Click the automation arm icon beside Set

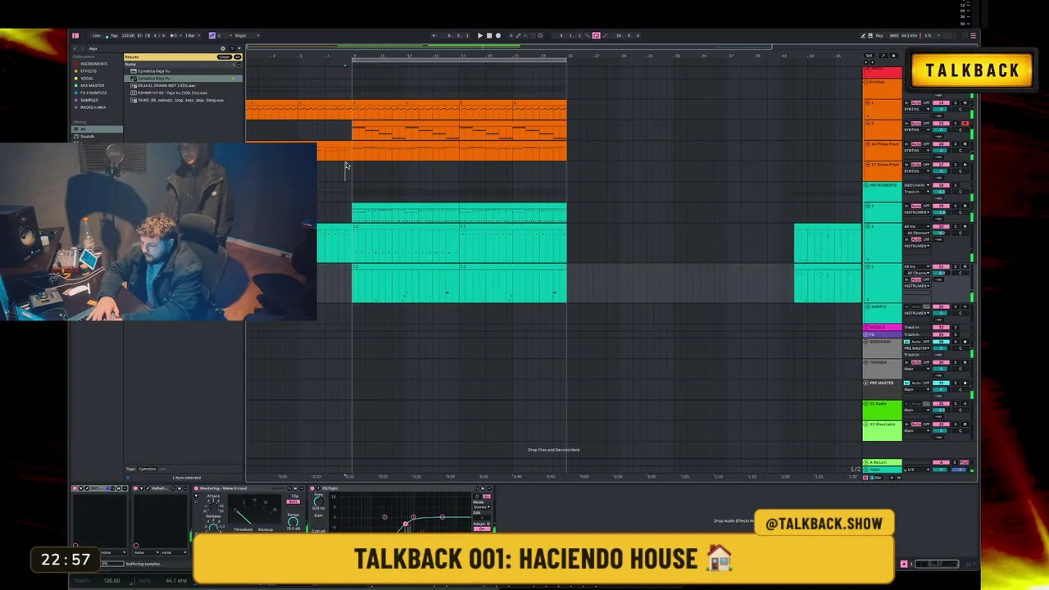point(883,56)
